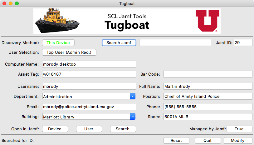Image resolution: width=254 pixels, height=145 pixels.
Task: Open the Department dropdown arrow
Action: pos(133,96)
